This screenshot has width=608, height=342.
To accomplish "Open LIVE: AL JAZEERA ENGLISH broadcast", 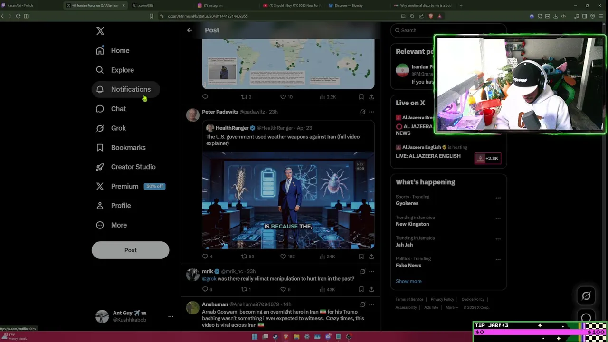I will point(428,156).
